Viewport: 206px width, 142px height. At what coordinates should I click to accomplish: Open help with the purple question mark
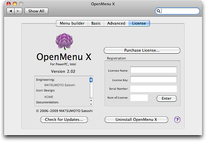point(177,120)
